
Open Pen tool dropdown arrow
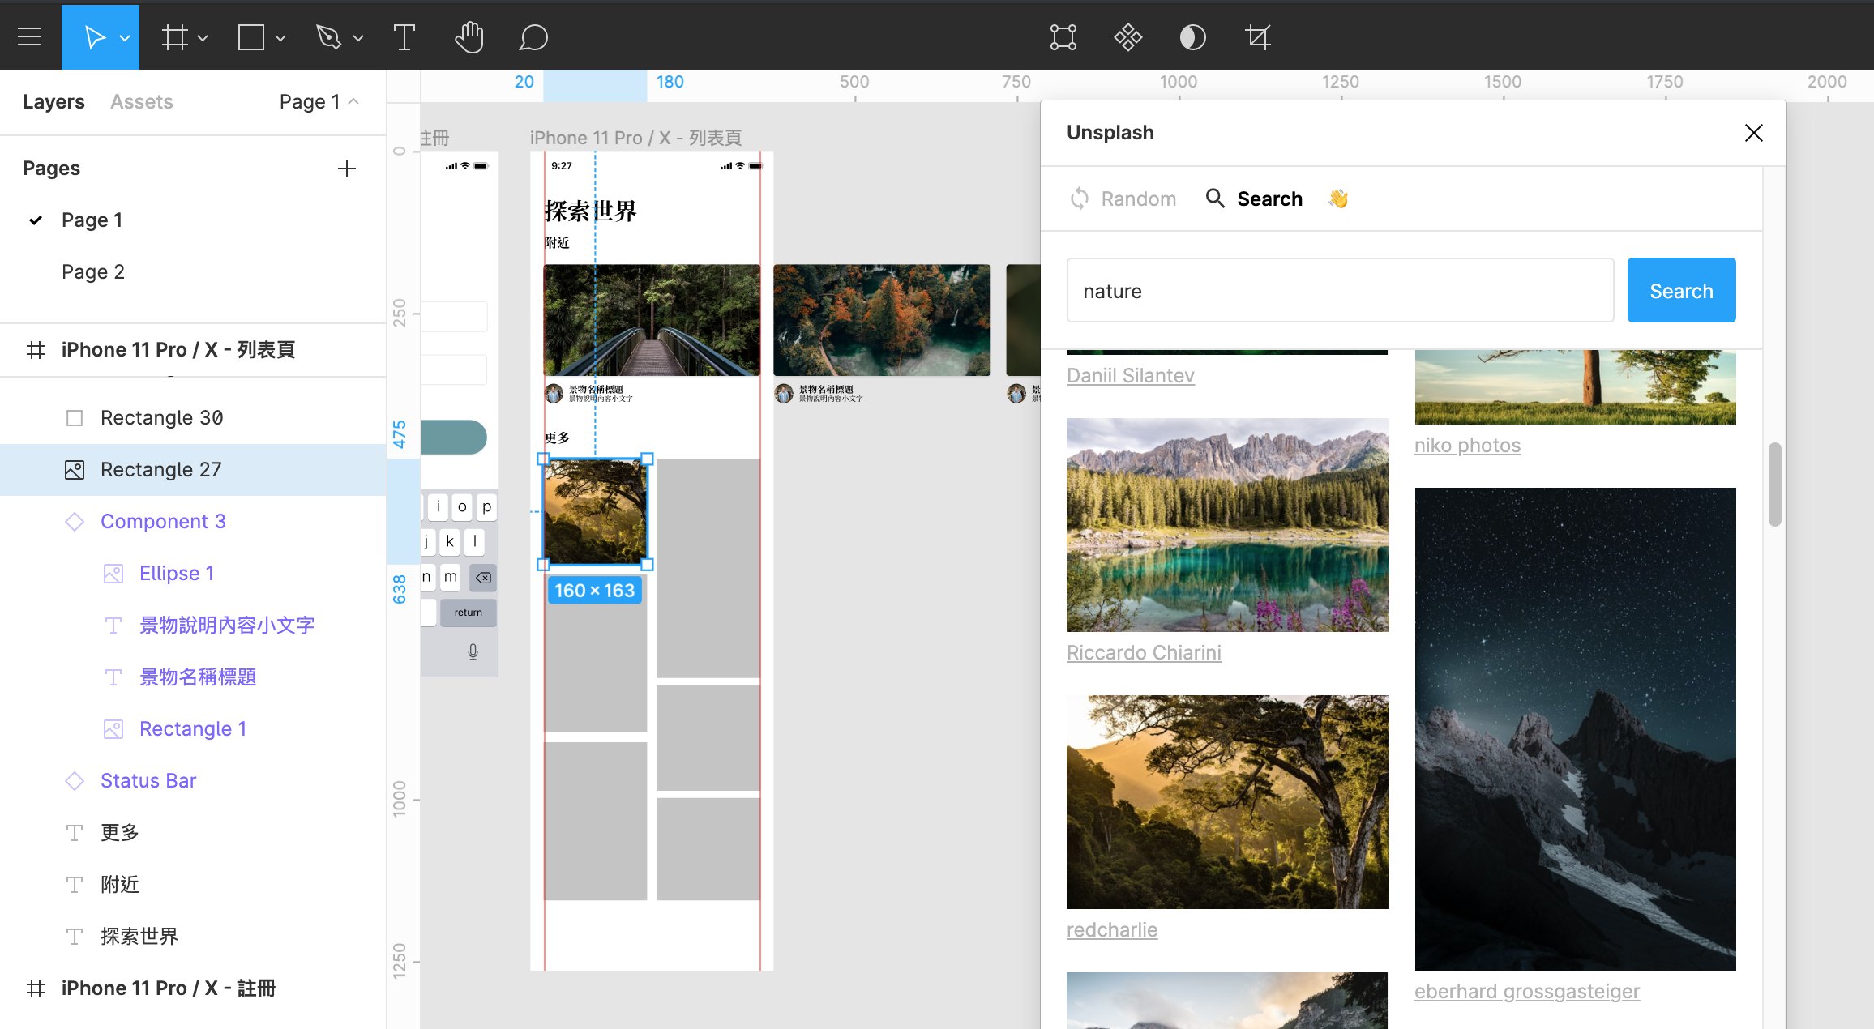pyautogui.click(x=358, y=37)
